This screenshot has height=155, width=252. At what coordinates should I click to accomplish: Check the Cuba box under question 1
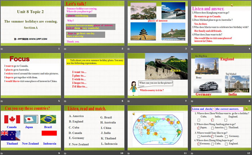pos(199,120)
